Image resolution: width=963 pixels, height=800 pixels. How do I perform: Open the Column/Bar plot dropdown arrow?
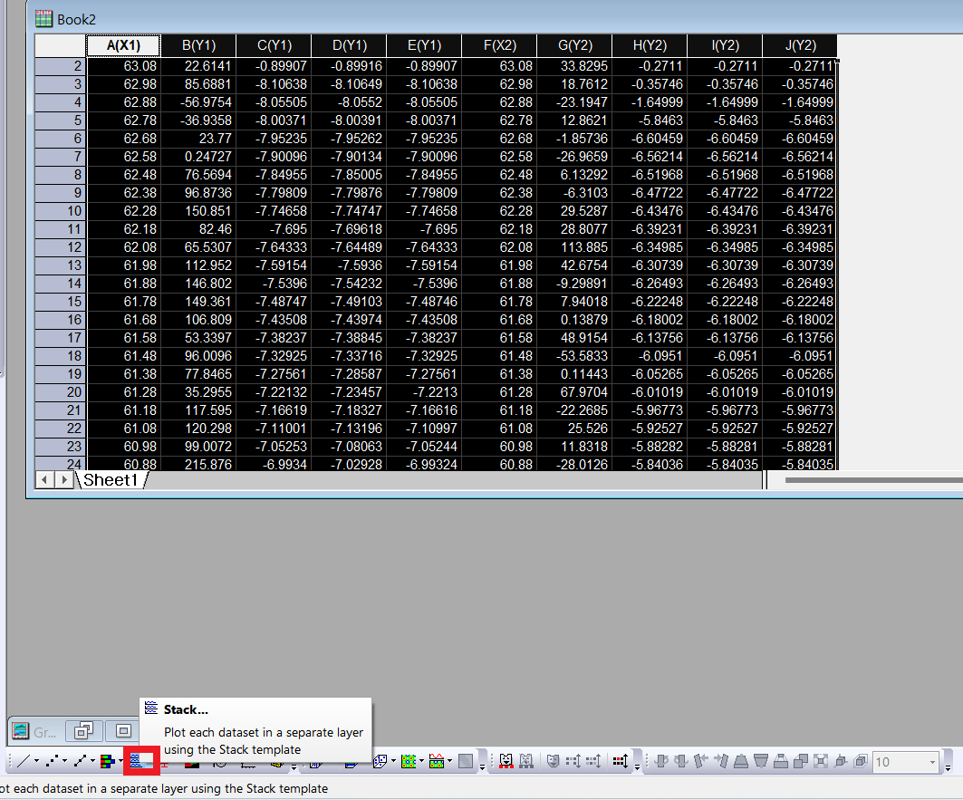click(x=121, y=762)
